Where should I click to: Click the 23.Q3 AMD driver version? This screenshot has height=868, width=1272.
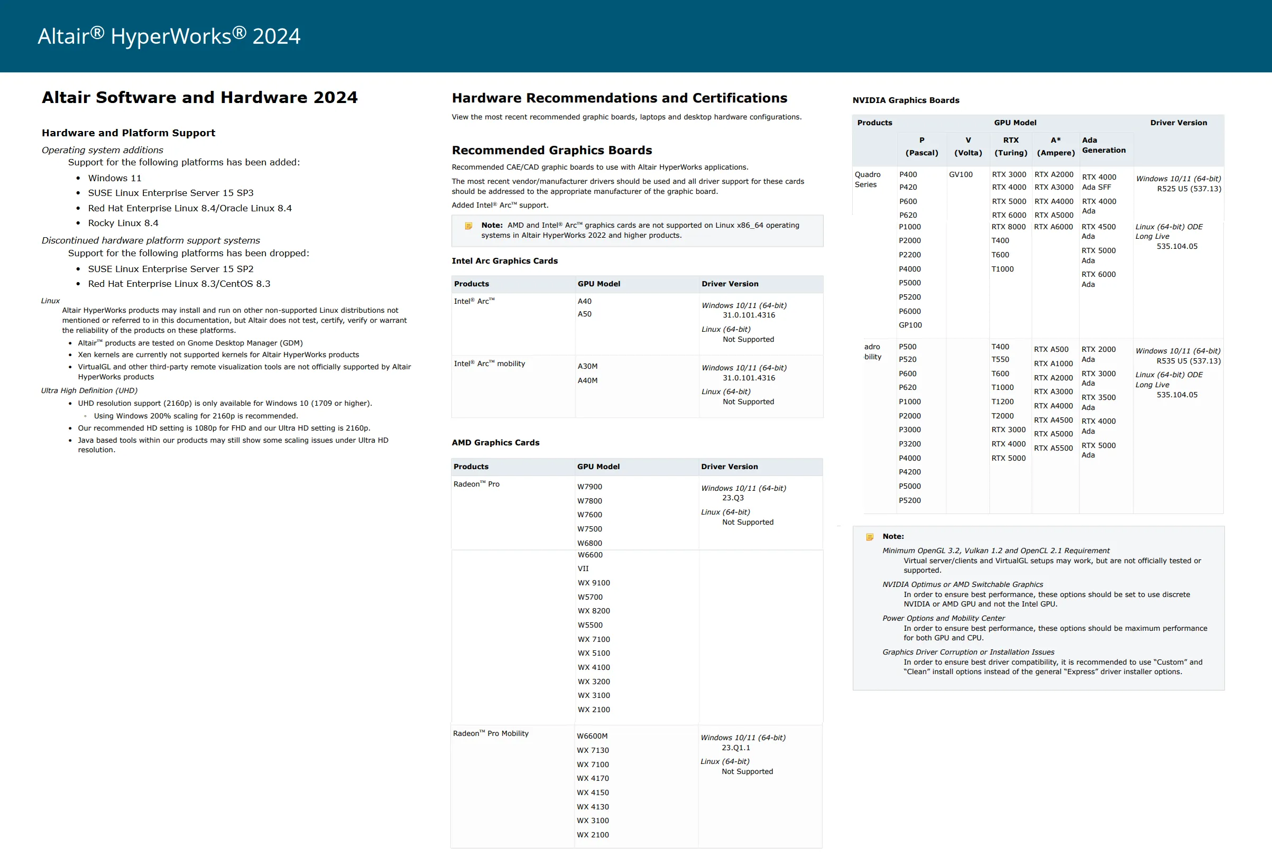[x=733, y=498]
